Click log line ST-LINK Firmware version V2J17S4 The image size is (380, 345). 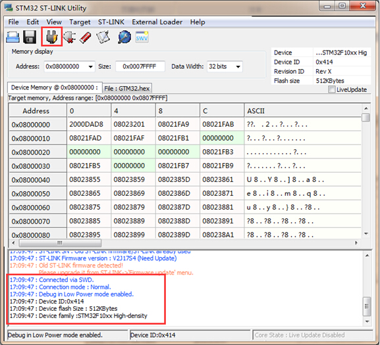(93, 258)
